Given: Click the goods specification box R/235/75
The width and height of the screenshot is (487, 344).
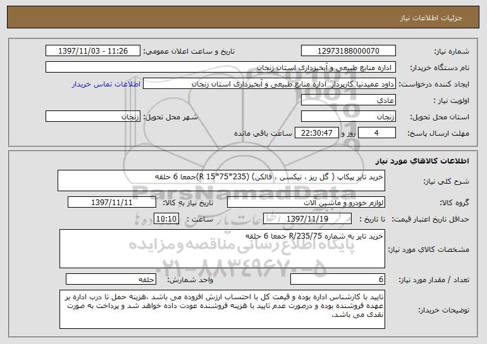Looking at the screenshot, I should coord(222,249).
